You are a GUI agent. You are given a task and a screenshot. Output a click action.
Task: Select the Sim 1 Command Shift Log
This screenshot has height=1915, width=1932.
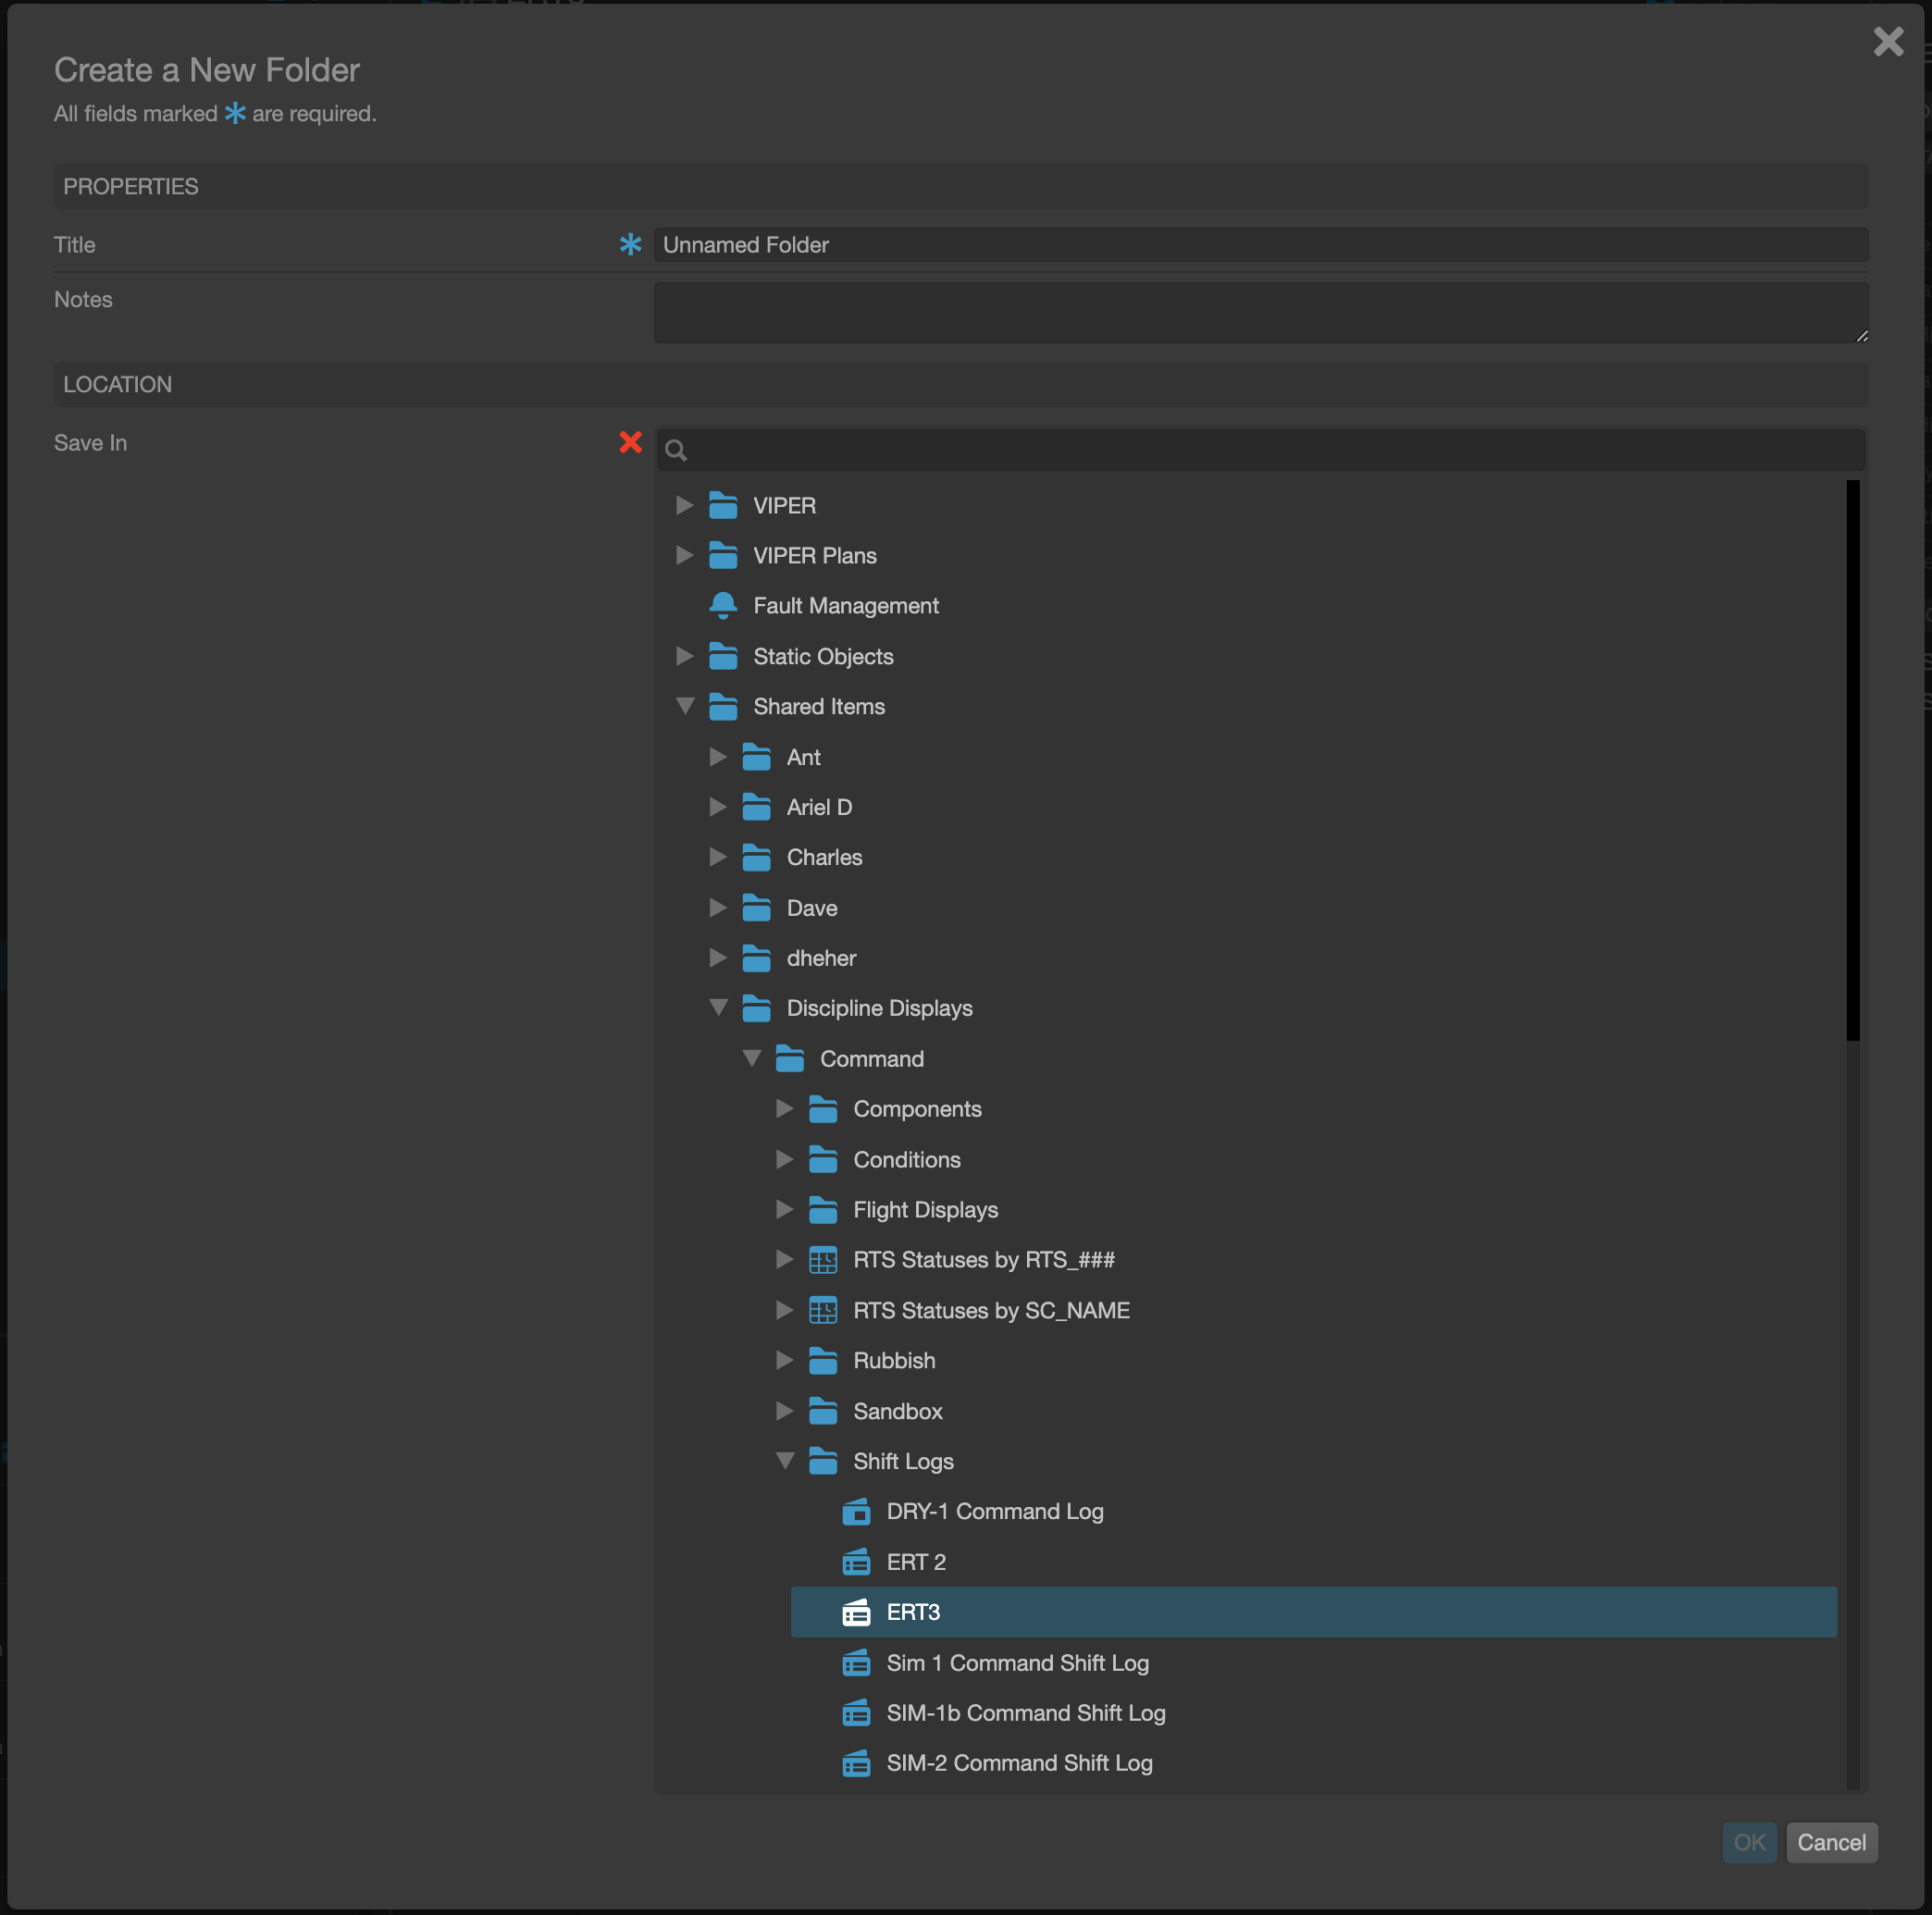1018,1663
